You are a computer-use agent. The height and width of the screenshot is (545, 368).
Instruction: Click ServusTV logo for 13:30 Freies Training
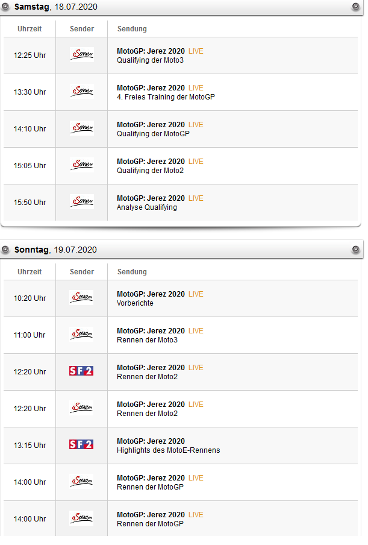click(x=81, y=92)
